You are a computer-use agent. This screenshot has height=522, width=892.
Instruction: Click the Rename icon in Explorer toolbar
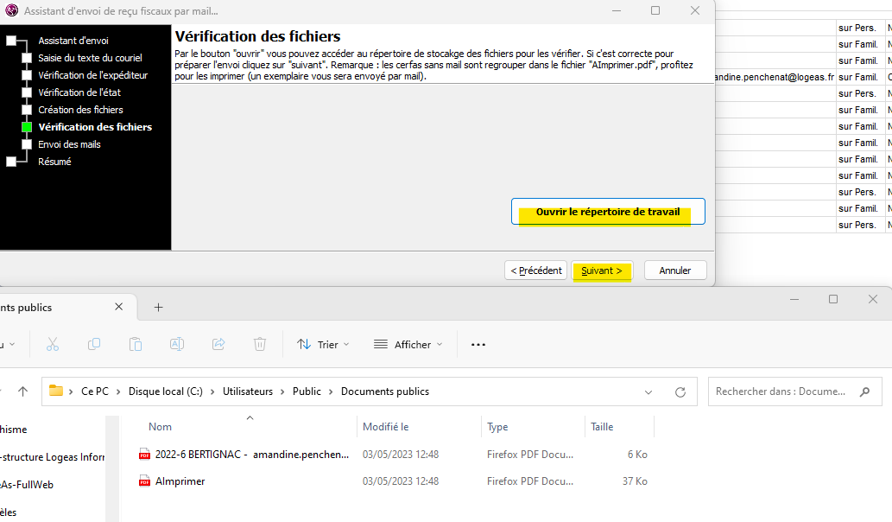pos(177,344)
